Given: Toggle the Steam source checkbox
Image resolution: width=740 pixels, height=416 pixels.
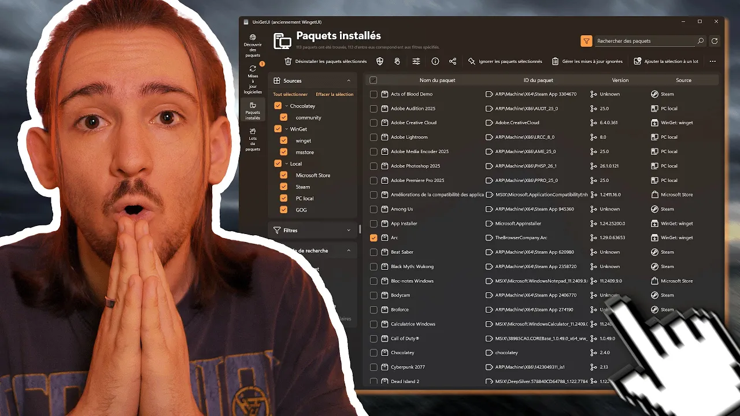Looking at the screenshot, I should click(283, 187).
